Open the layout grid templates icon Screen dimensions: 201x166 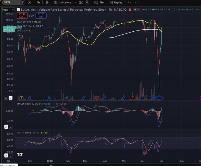point(81,2)
